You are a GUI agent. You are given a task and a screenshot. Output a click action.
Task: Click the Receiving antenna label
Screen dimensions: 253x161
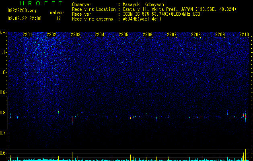pyautogui.click(x=93, y=19)
